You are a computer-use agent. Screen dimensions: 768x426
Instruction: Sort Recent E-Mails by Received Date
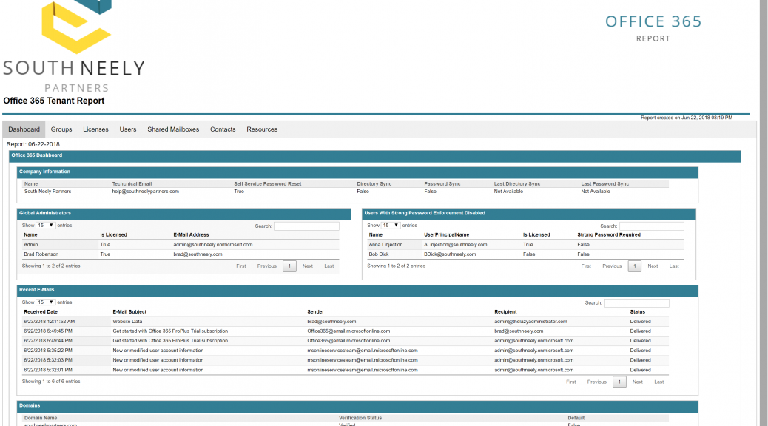pos(41,312)
